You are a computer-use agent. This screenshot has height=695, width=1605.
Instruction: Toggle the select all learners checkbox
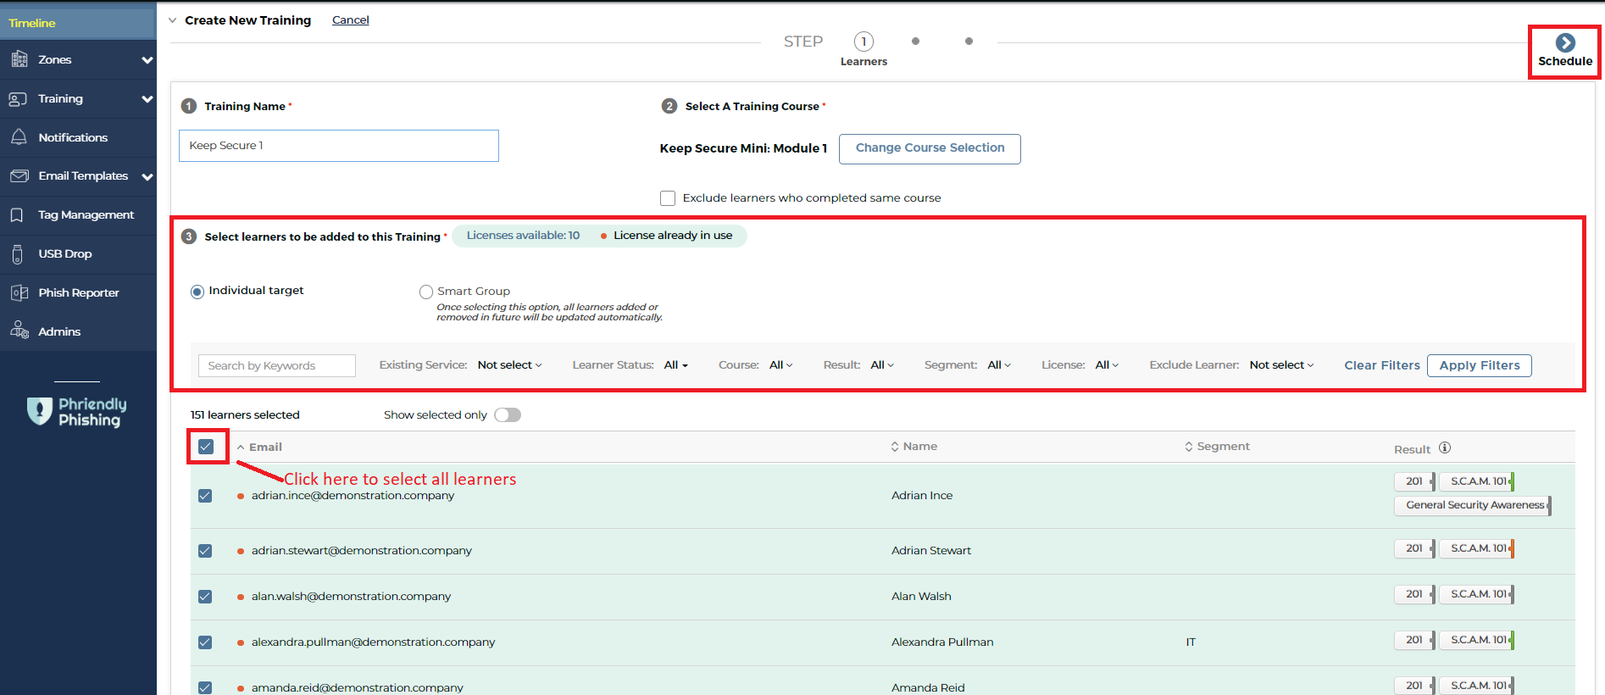tap(206, 447)
